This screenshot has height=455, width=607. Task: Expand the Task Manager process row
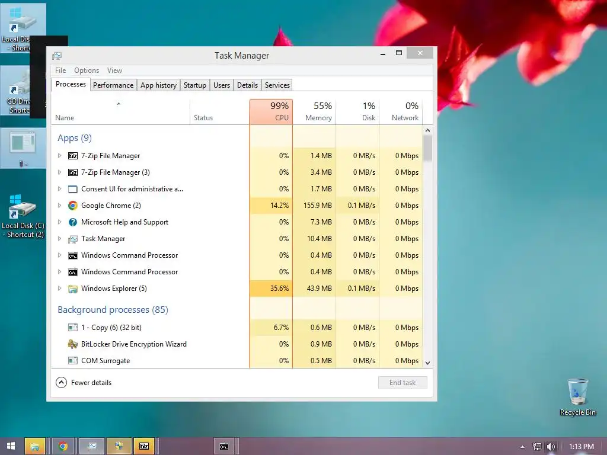(x=59, y=239)
